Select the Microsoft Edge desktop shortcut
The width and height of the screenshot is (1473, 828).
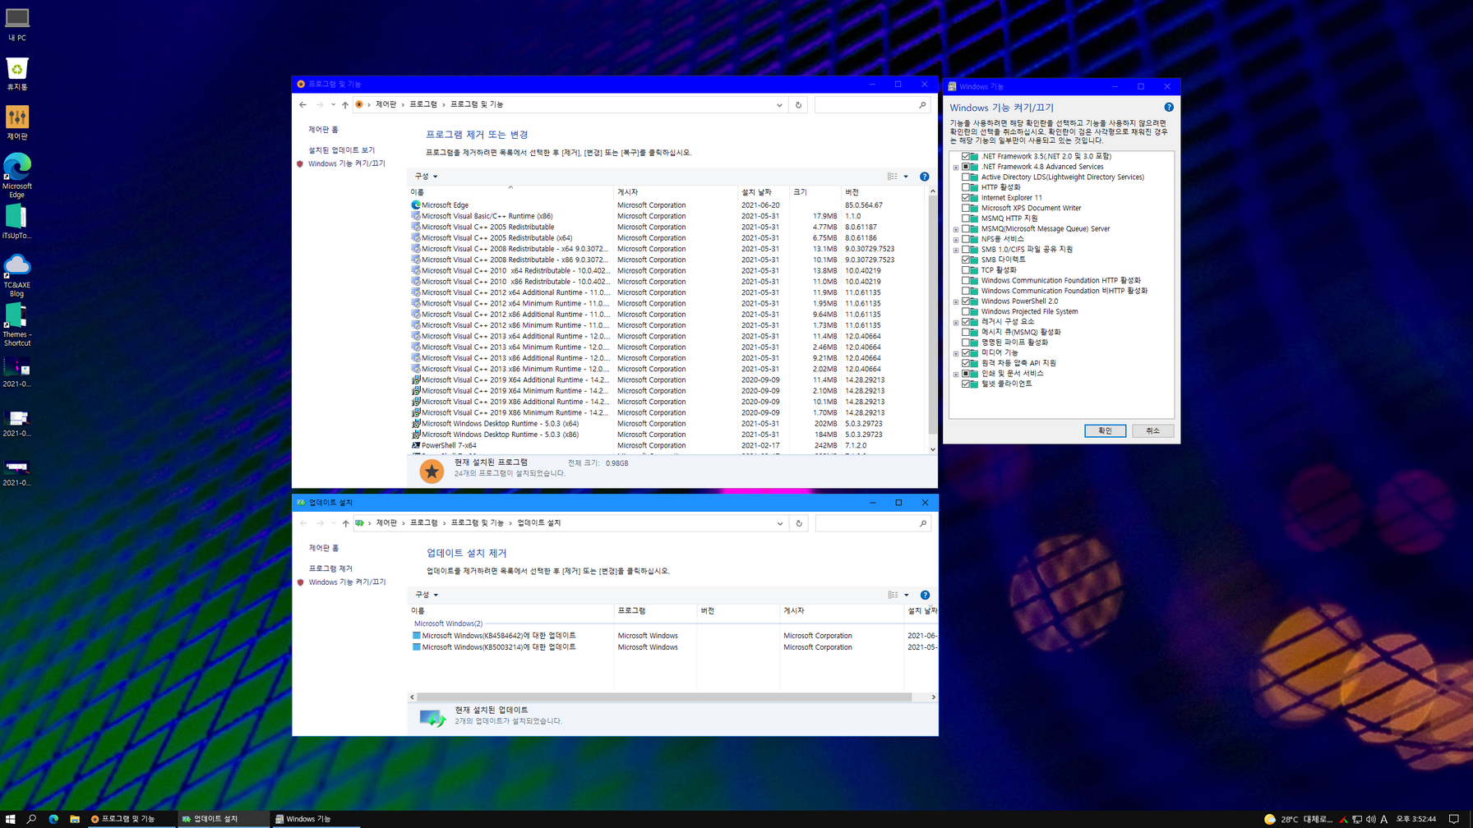pos(16,175)
